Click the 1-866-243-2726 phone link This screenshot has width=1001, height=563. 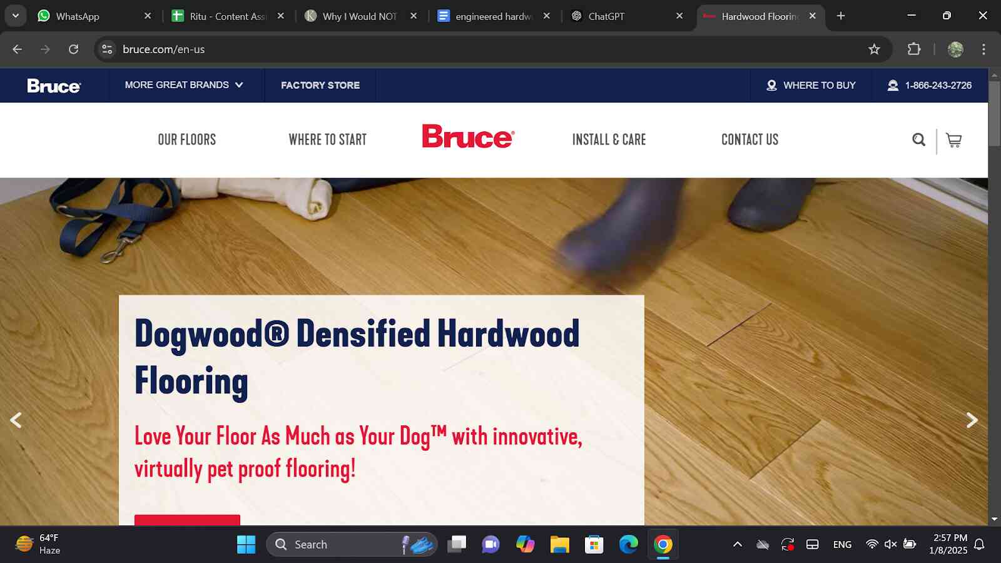point(930,85)
